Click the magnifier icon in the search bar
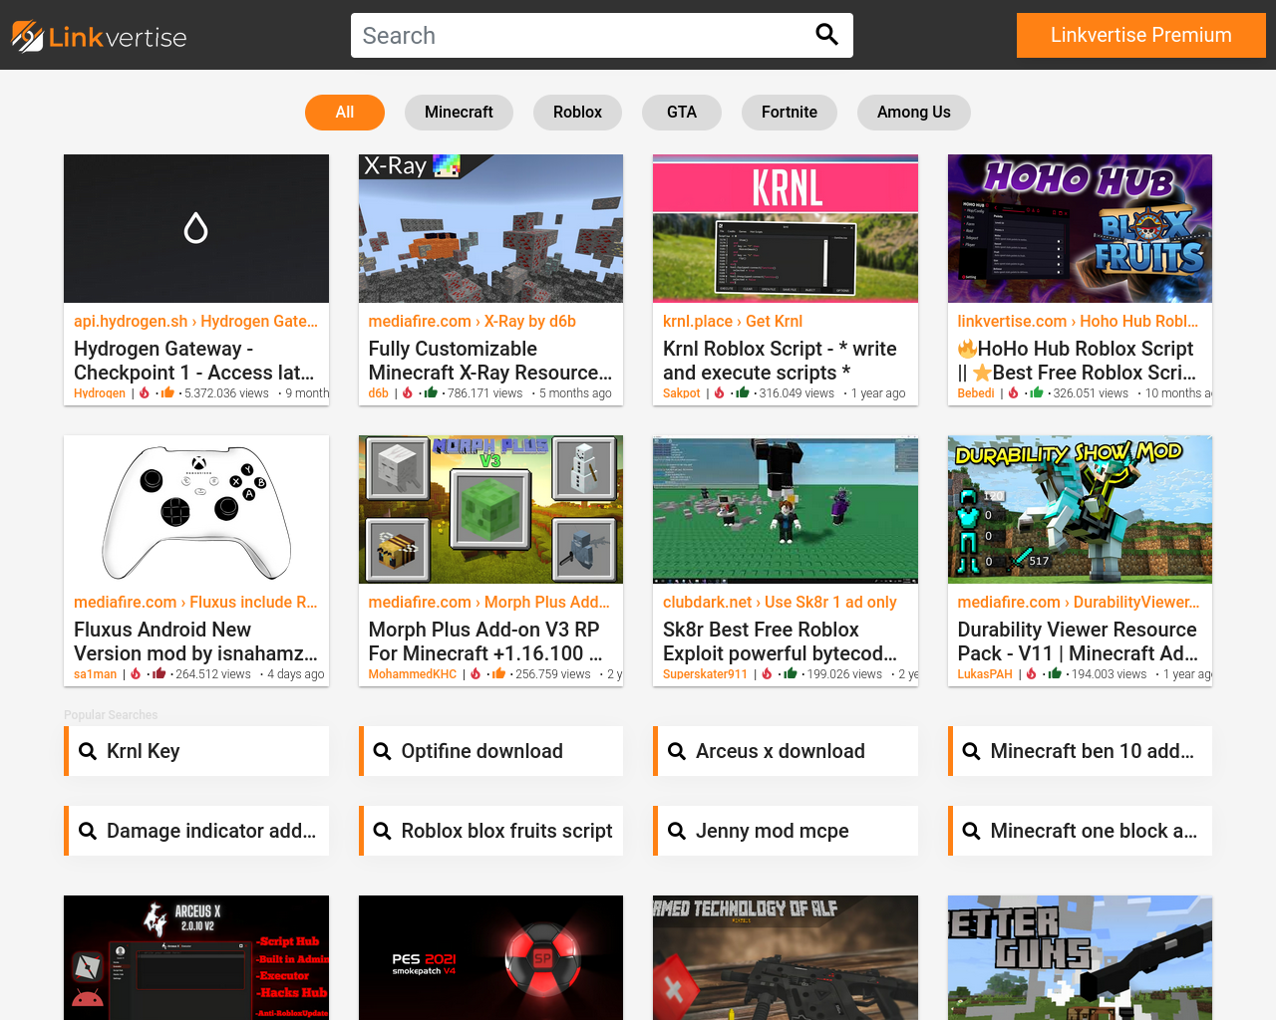 pos(826,35)
